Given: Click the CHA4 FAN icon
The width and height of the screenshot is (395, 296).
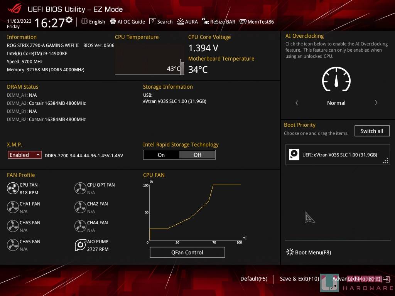Looking at the screenshot, I should tap(80, 226).
